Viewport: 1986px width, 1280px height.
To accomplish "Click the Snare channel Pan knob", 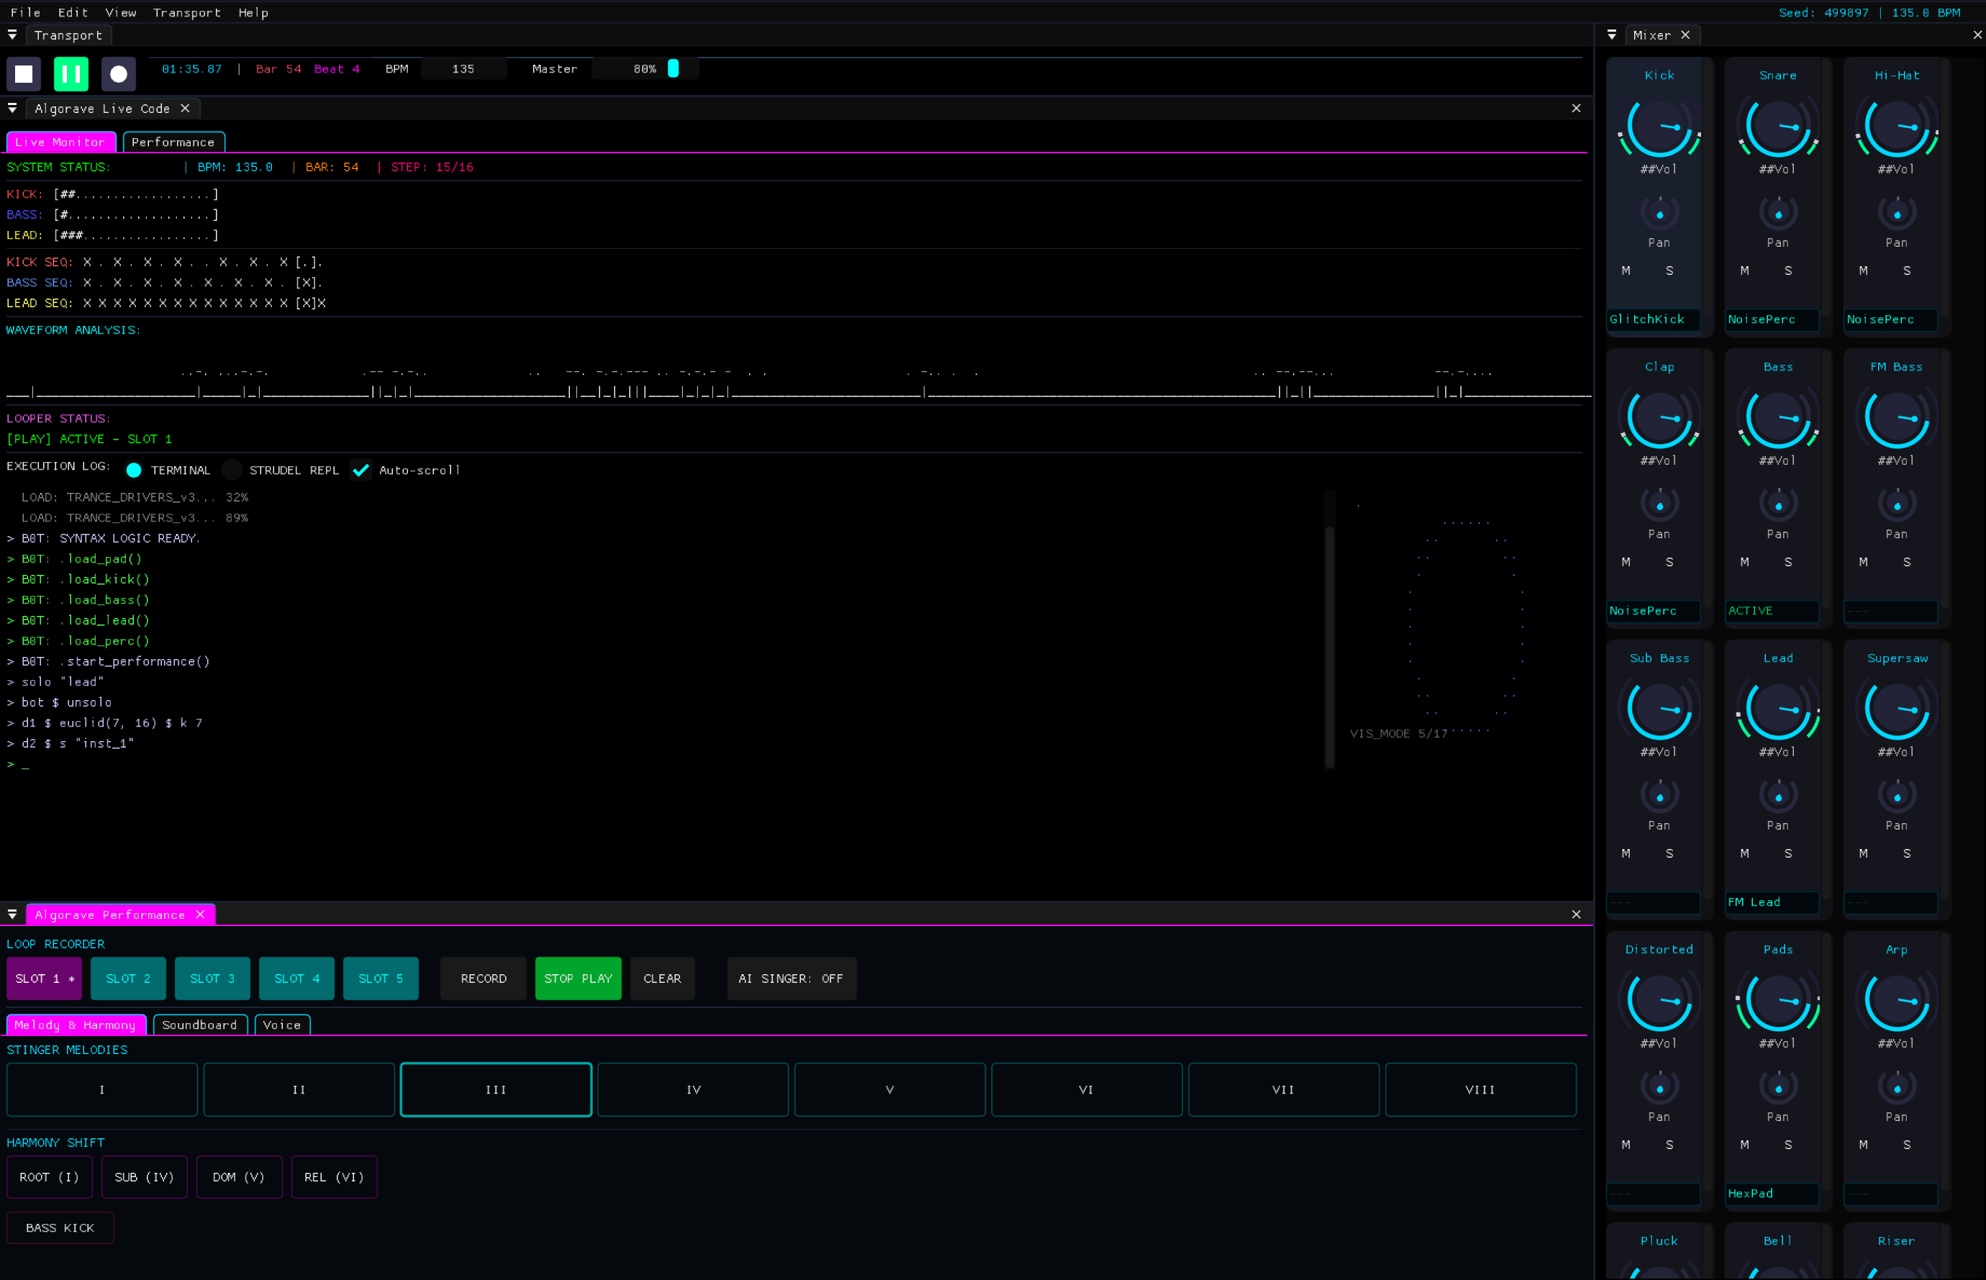I will (x=1778, y=213).
